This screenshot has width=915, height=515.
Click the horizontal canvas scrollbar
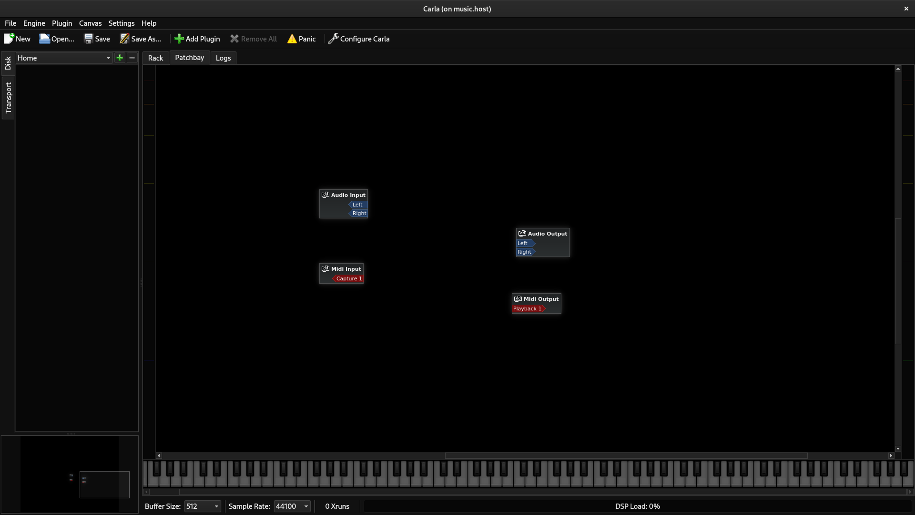coord(627,455)
